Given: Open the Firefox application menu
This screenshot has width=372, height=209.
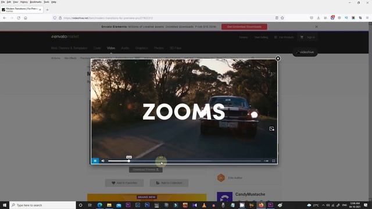Looking at the screenshot, I should (x=367, y=18).
